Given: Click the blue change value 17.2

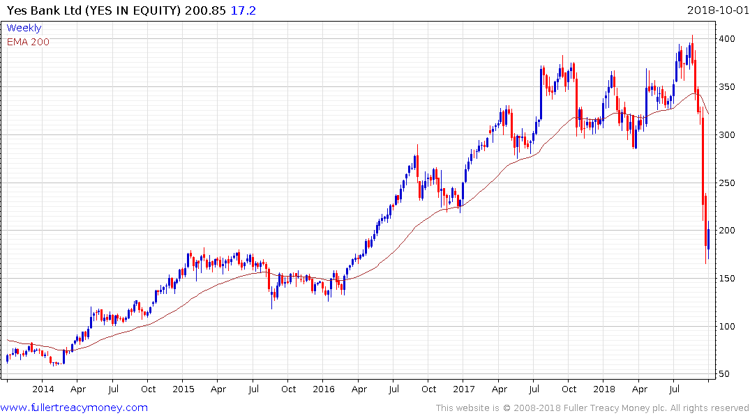Looking at the screenshot, I should point(243,10).
